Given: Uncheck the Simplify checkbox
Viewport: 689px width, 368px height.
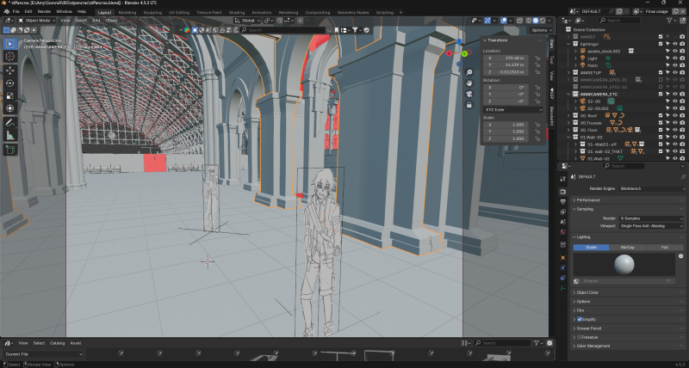Looking at the screenshot, I should pyautogui.click(x=580, y=319).
